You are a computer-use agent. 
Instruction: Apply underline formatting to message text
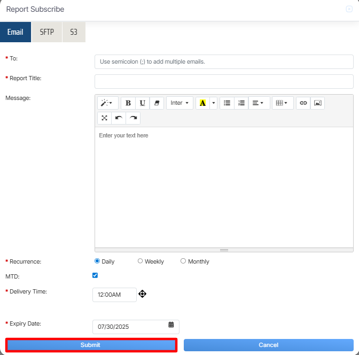click(x=143, y=103)
